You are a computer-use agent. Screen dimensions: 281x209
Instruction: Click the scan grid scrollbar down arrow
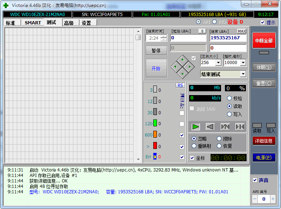click(138, 159)
